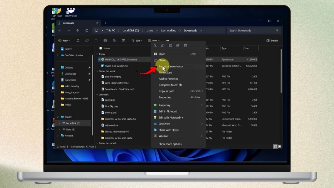The height and width of the screenshot is (188, 334).
Task: Open the WinRAR submenu
Action: coord(178,136)
